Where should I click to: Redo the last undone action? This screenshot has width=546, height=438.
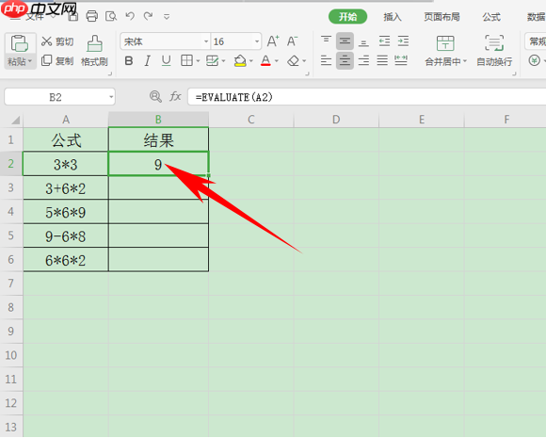[x=149, y=16]
